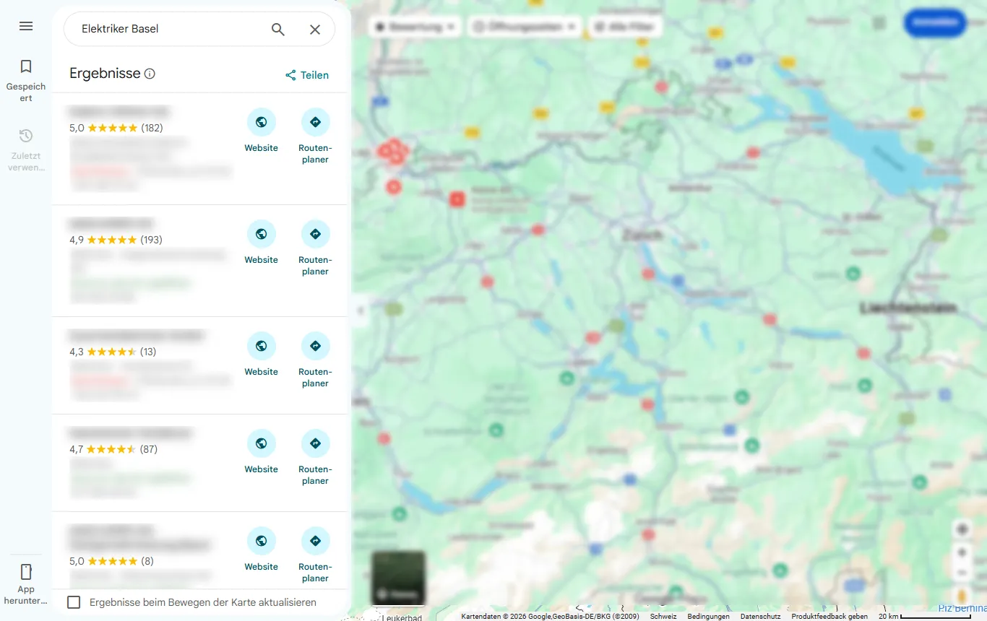Image resolution: width=987 pixels, height=621 pixels.
Task: Open Routenplaner for the result with 8 reviews
Action: pyautogui.click(x=315, y=555)
